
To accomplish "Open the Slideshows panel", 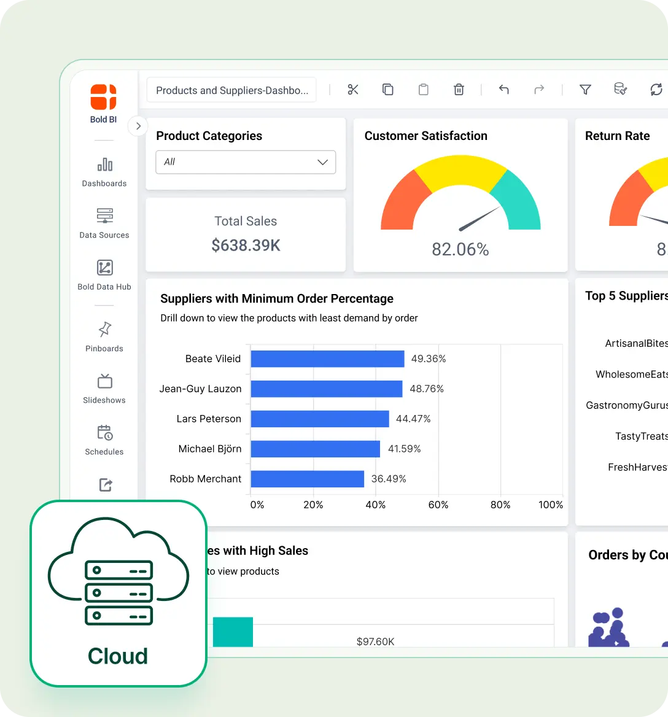I will click(x=104, y=387).
